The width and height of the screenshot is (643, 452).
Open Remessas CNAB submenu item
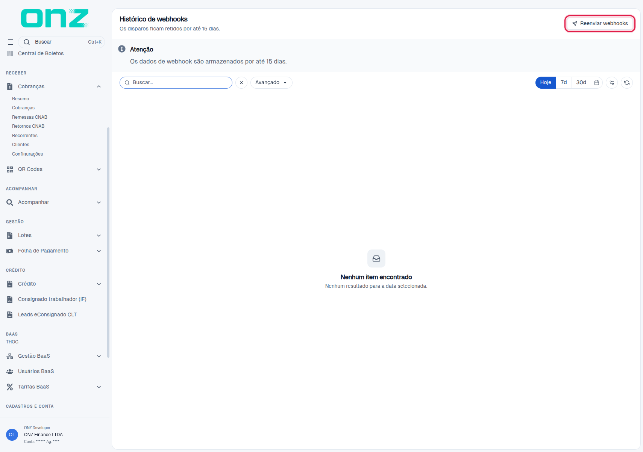(30, 117)
